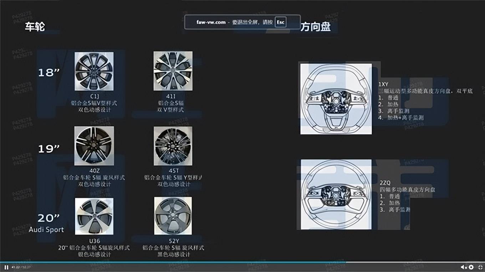Click the U36 silver 20-inch wheel image
Screen dimensions: 485x272
coord(94,216)
